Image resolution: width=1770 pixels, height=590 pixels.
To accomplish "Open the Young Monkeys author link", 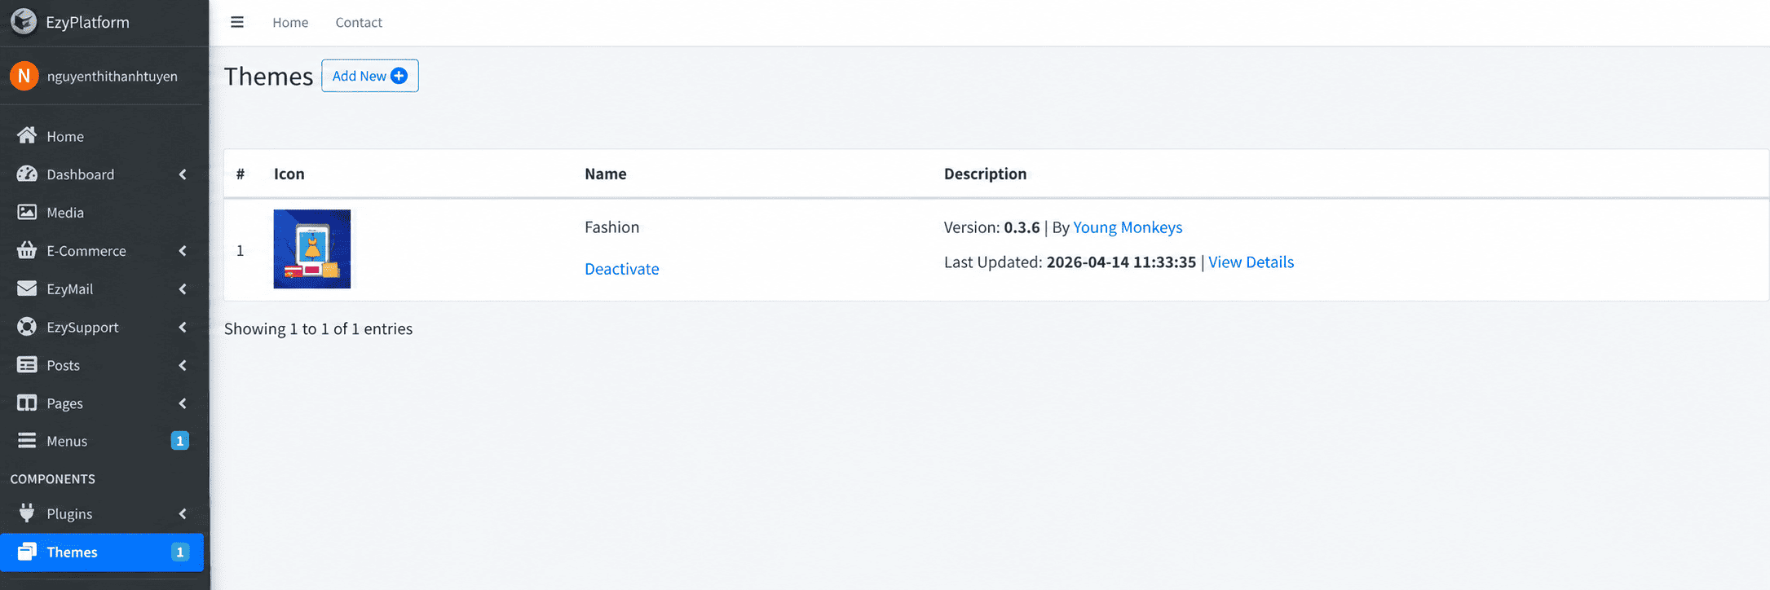I will [x=1128, y=227].
